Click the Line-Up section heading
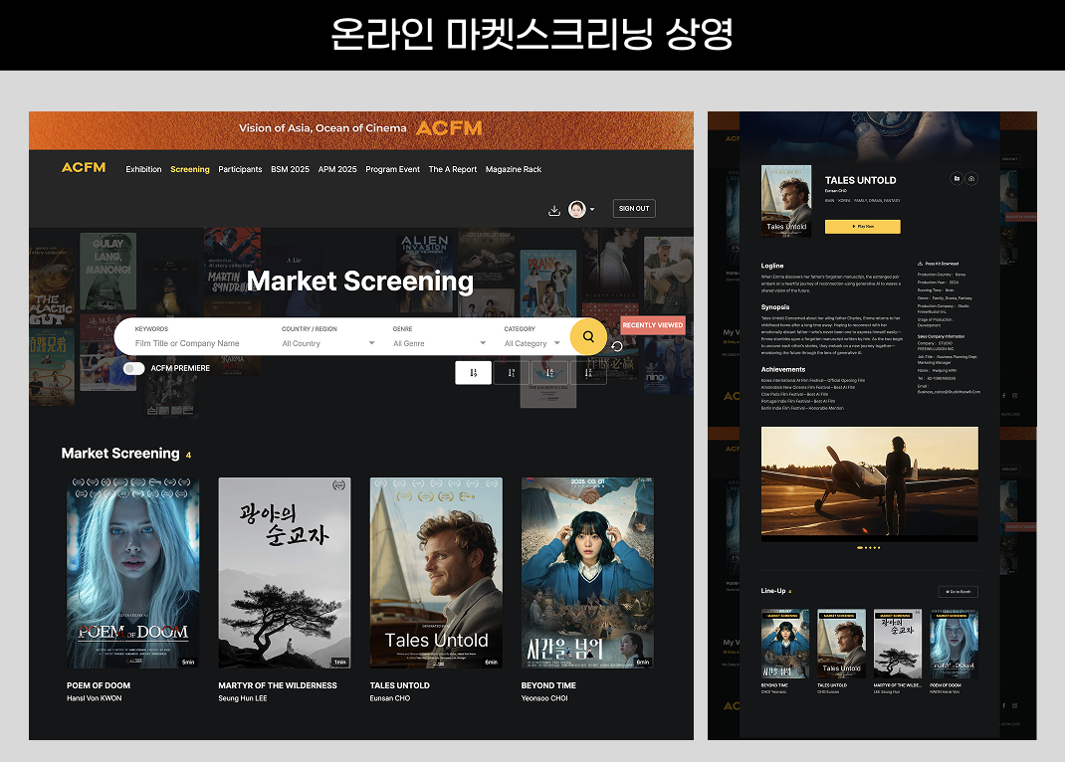This screenshot has width=1065, height=762. (773, 591)
